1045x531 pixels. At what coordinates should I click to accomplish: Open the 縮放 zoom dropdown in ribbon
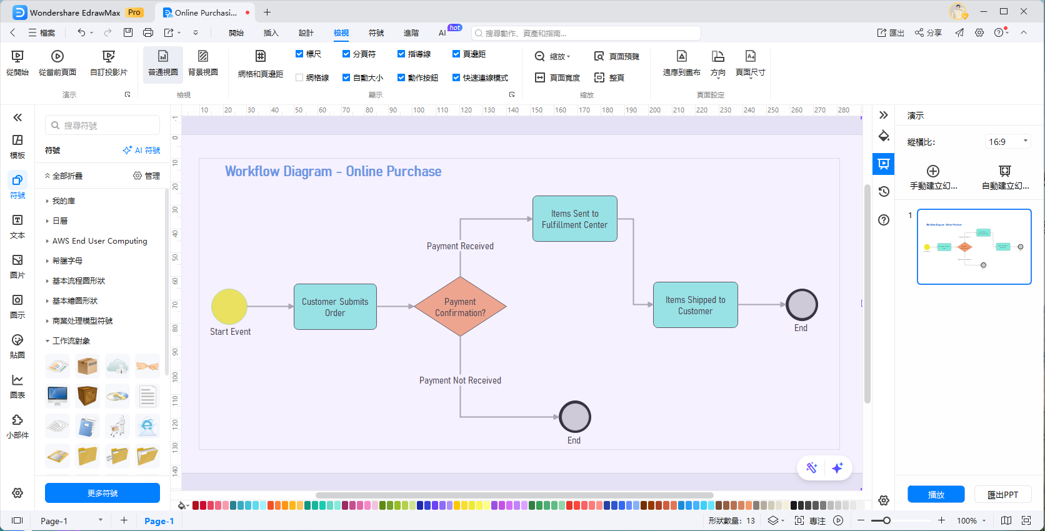tap(553, 57)
